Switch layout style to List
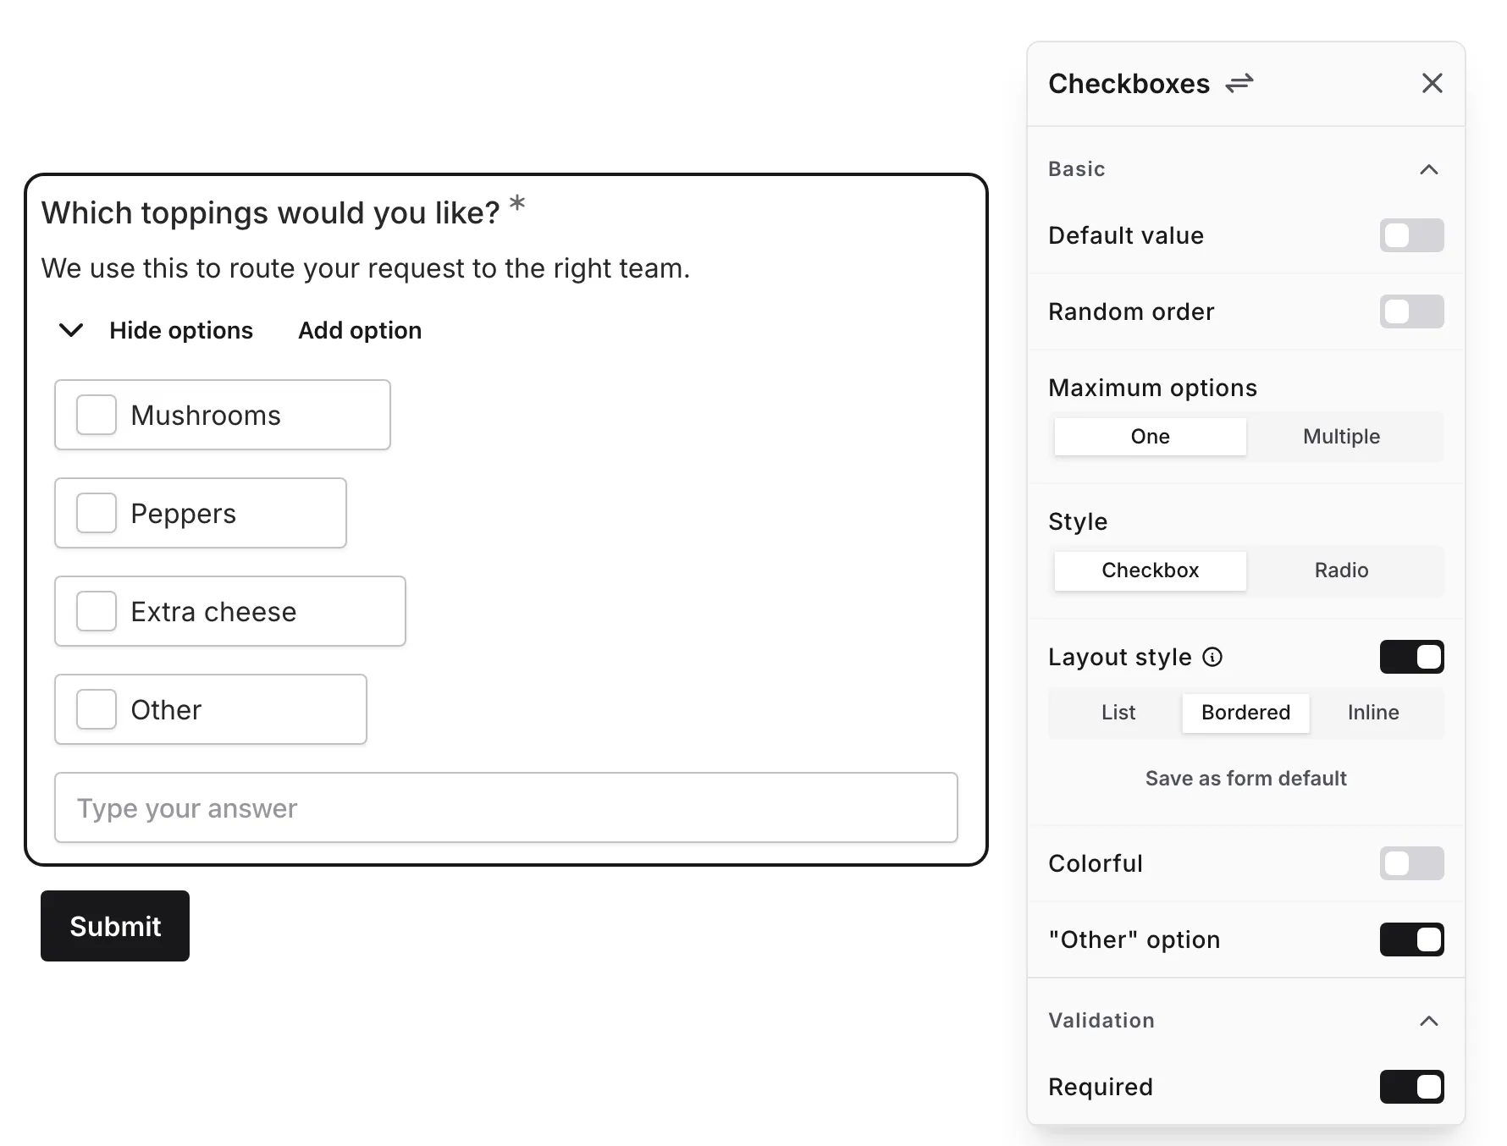Viewport: 1507px width, 1146px height. coord(1118,713)
